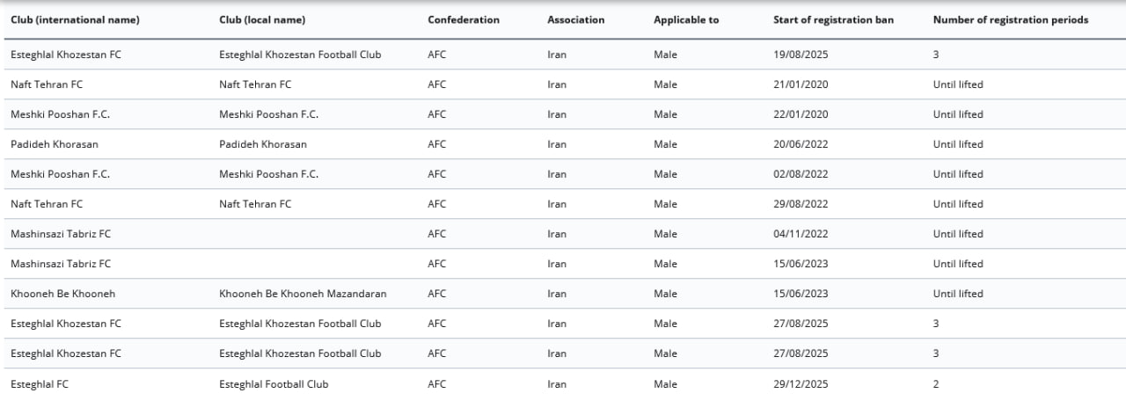
Task: Click the "Applicable to" column header
Action: pos(686,20)
